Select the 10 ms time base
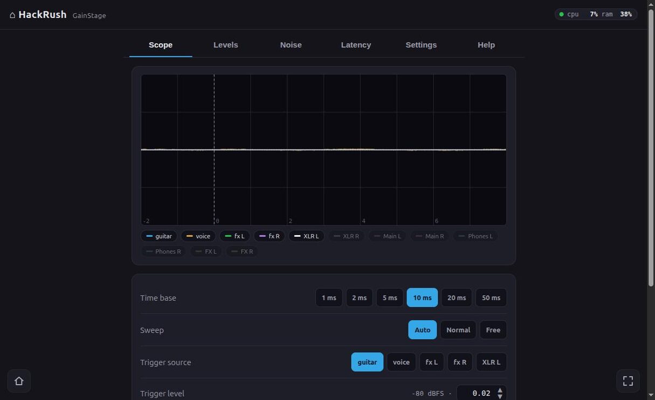Image resolution: width=655 pixels, height=400 pixels. click(x=422, y=298)
